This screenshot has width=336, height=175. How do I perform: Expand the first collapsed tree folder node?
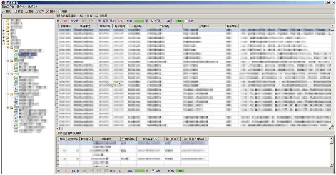pyautogui.click(x=3, y=31)
